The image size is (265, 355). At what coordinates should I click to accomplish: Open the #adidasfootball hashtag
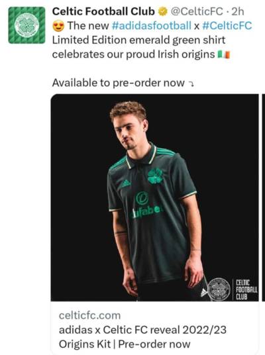[x=152, y=26]
